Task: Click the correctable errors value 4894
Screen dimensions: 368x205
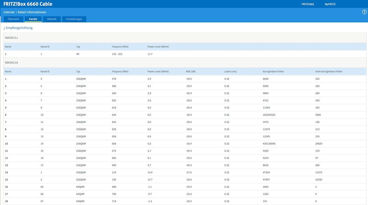Action: click(x=266, y=93)
